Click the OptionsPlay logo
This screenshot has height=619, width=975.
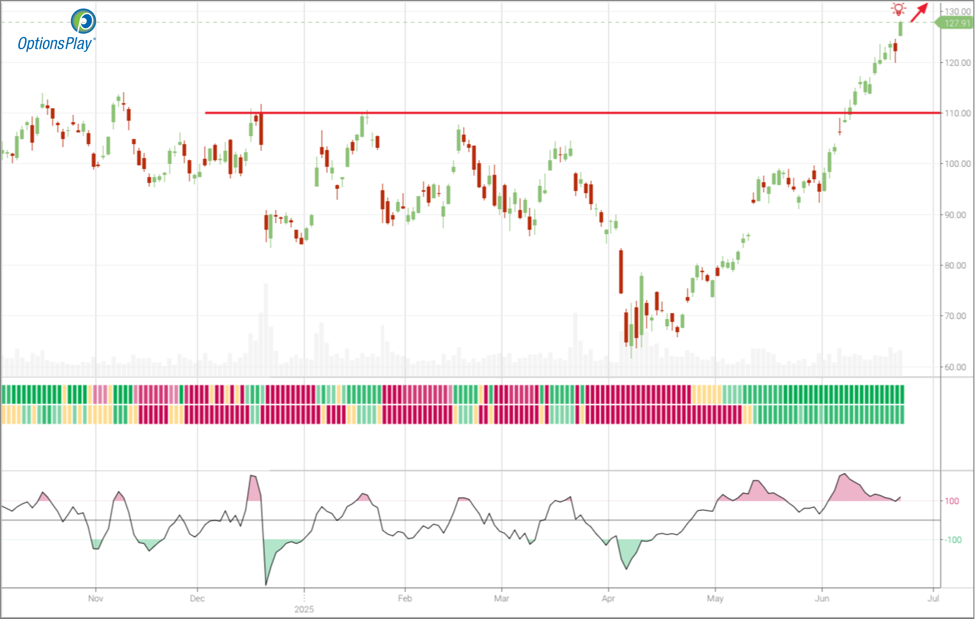click(57, 30)
